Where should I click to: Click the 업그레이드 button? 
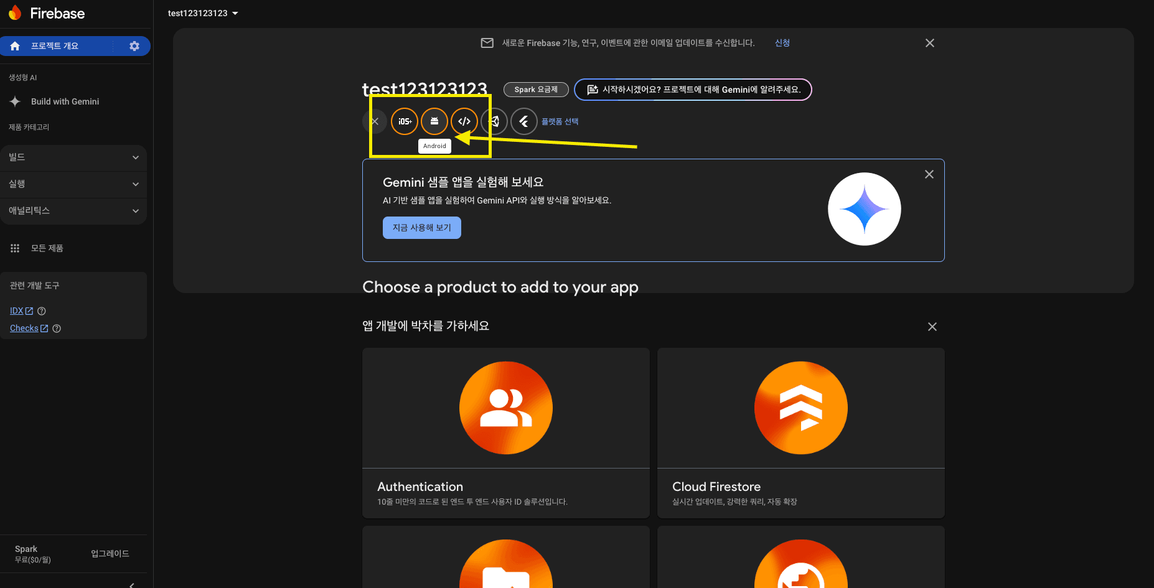coord(110,554)
